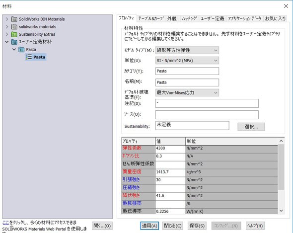Image resolution: width=293 pixels, height=233 pixels.
Task: Click the ここ link to materials portal
Action: click(x=5, y=223)
